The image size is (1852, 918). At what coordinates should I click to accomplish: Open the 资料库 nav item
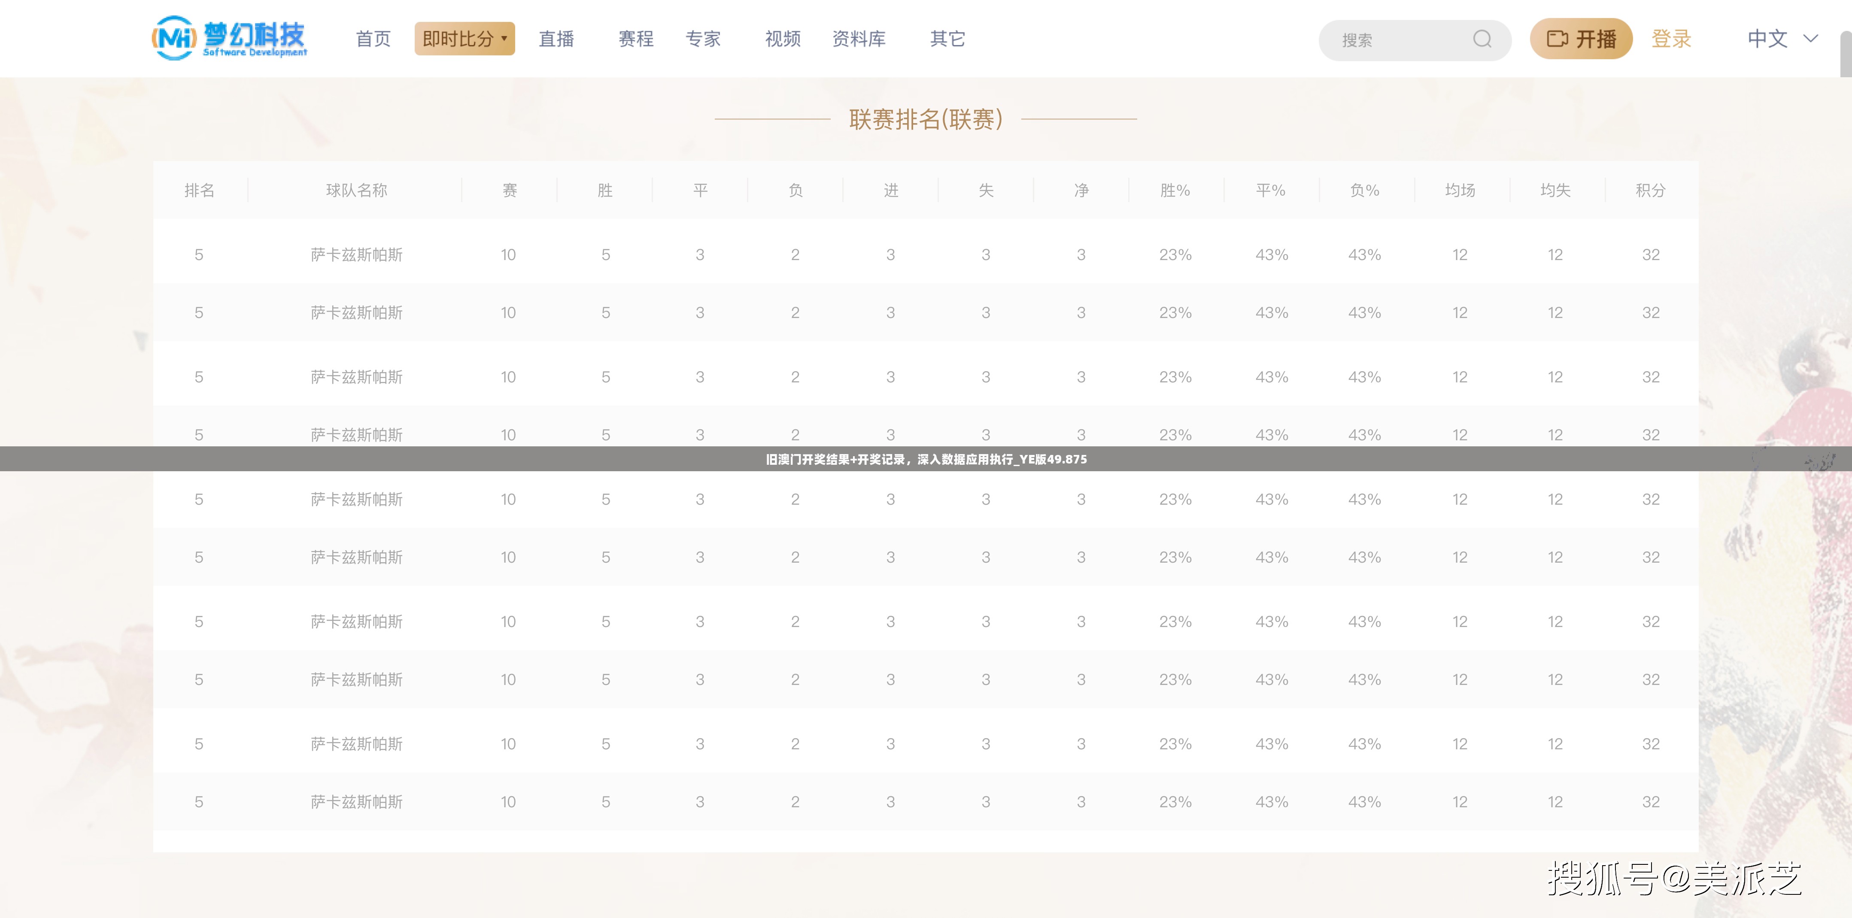[x=859, y=39]
